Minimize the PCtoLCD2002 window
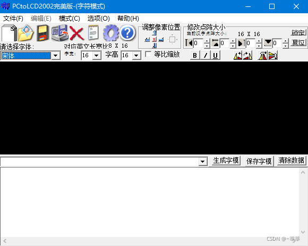This screenshot has height=246, width=308. pos(248,6)
